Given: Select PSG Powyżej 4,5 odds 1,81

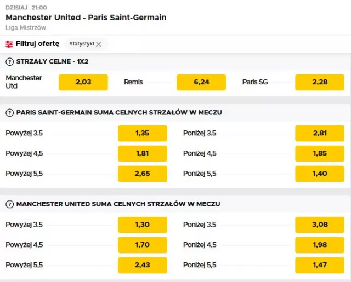Looking at the screenshot, I should (142, 153).
